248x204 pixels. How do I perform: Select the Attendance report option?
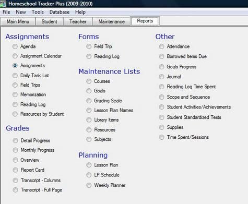coord(161,46)
